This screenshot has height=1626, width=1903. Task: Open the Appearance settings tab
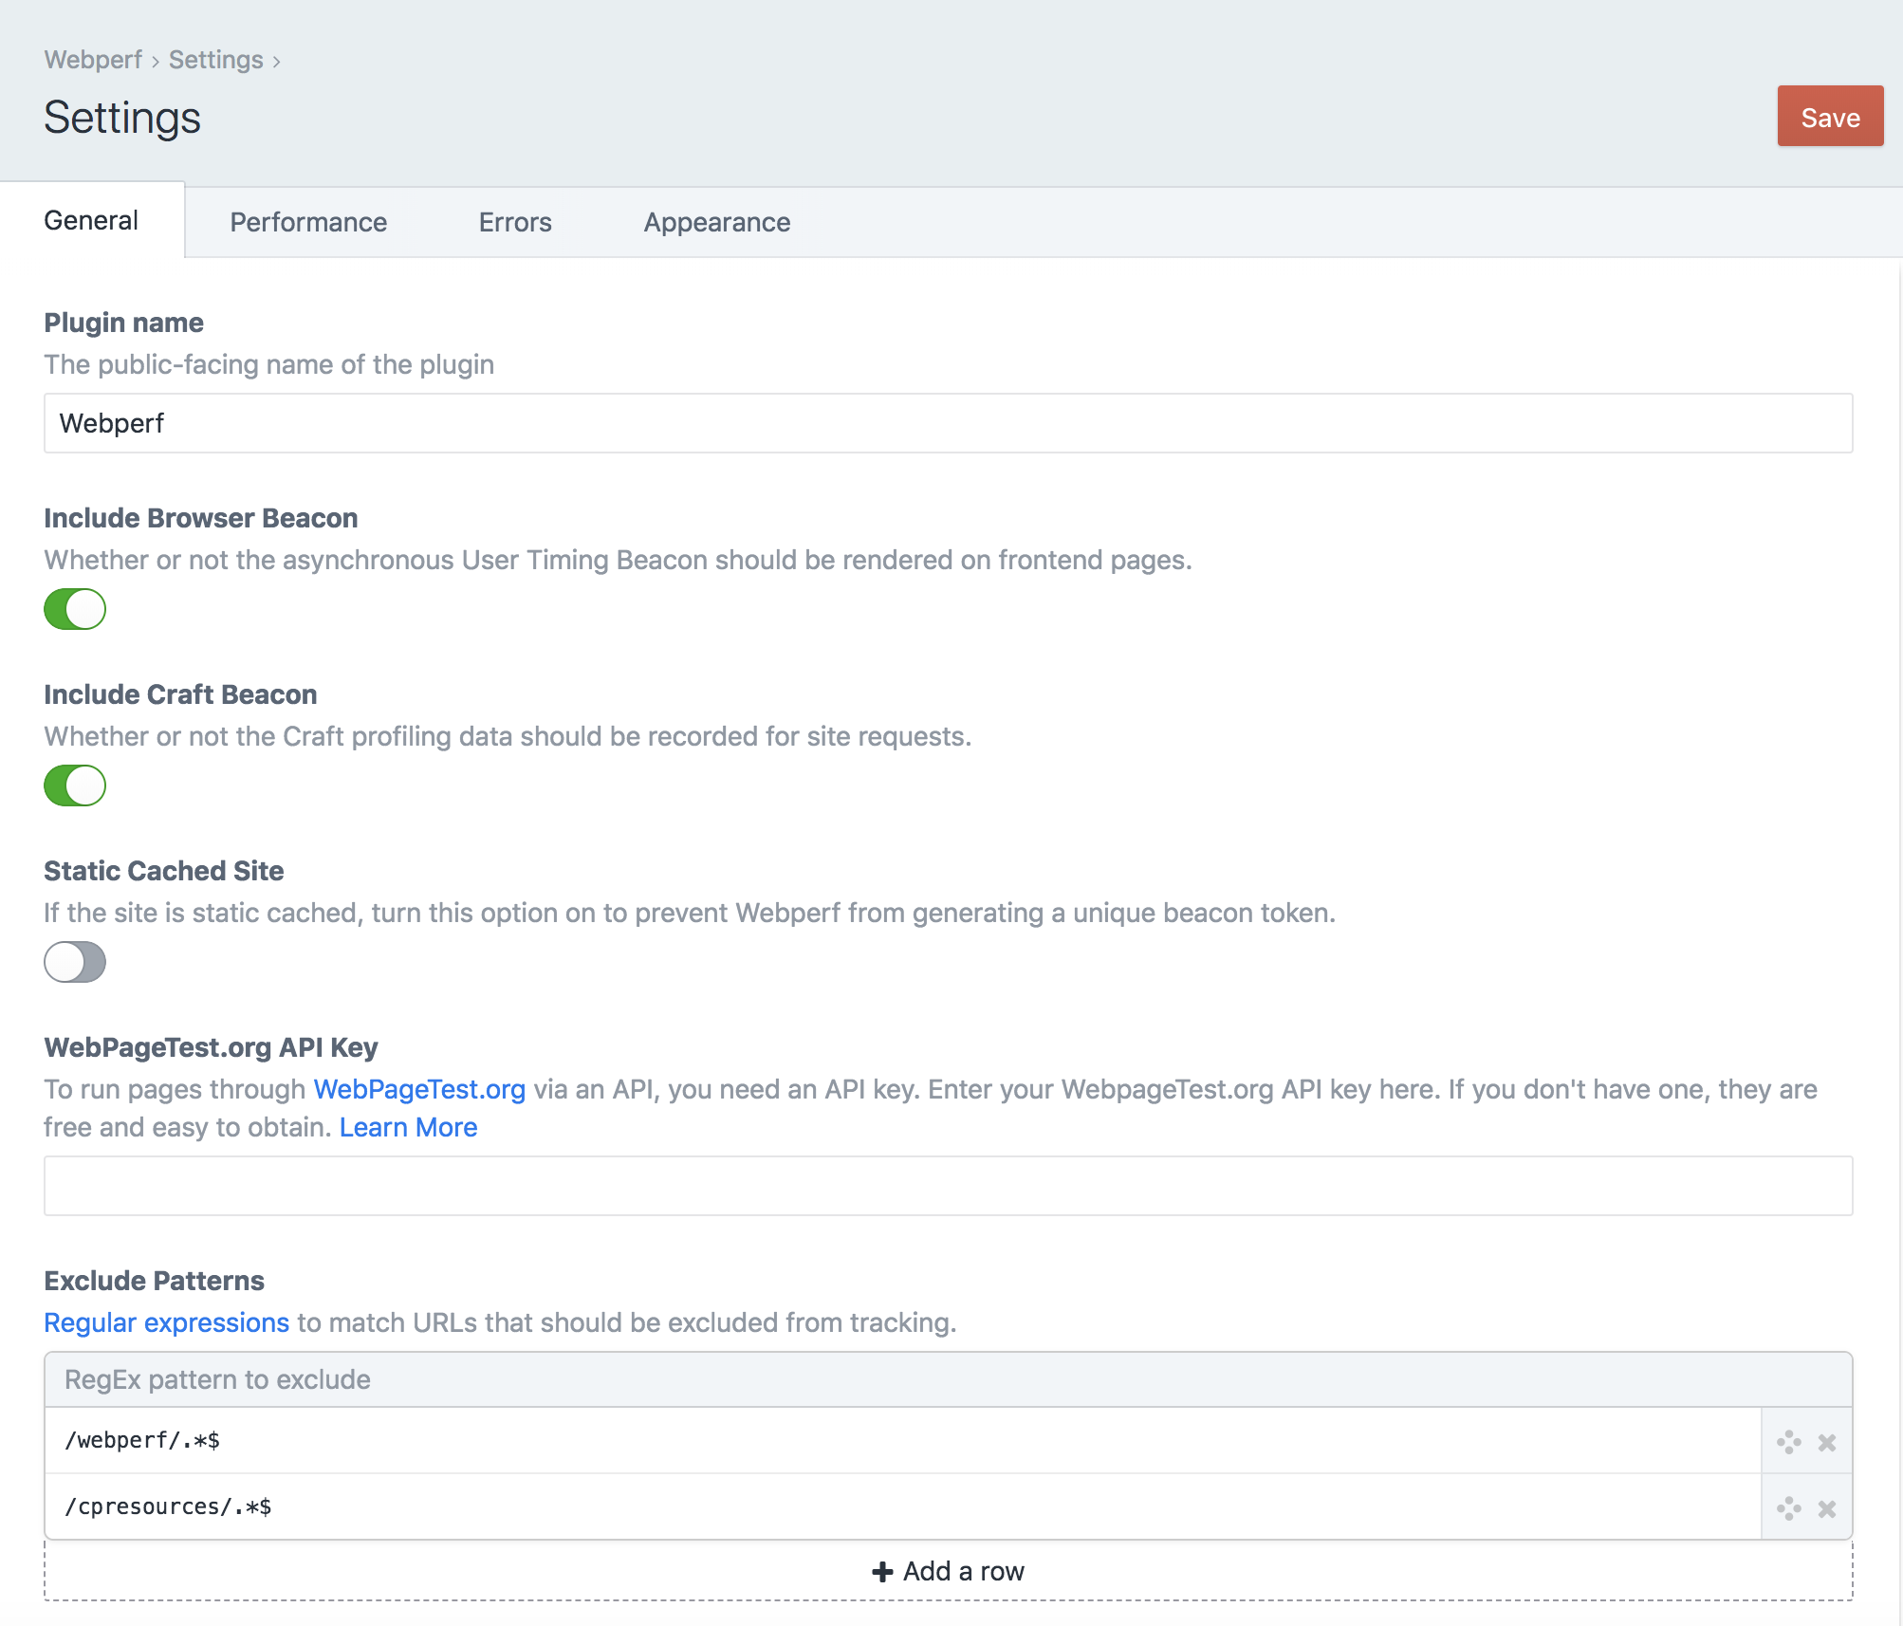716,221
